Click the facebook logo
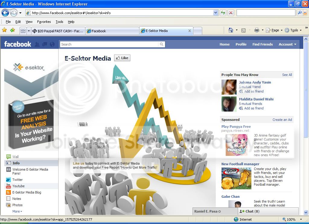 coord(18,44)
